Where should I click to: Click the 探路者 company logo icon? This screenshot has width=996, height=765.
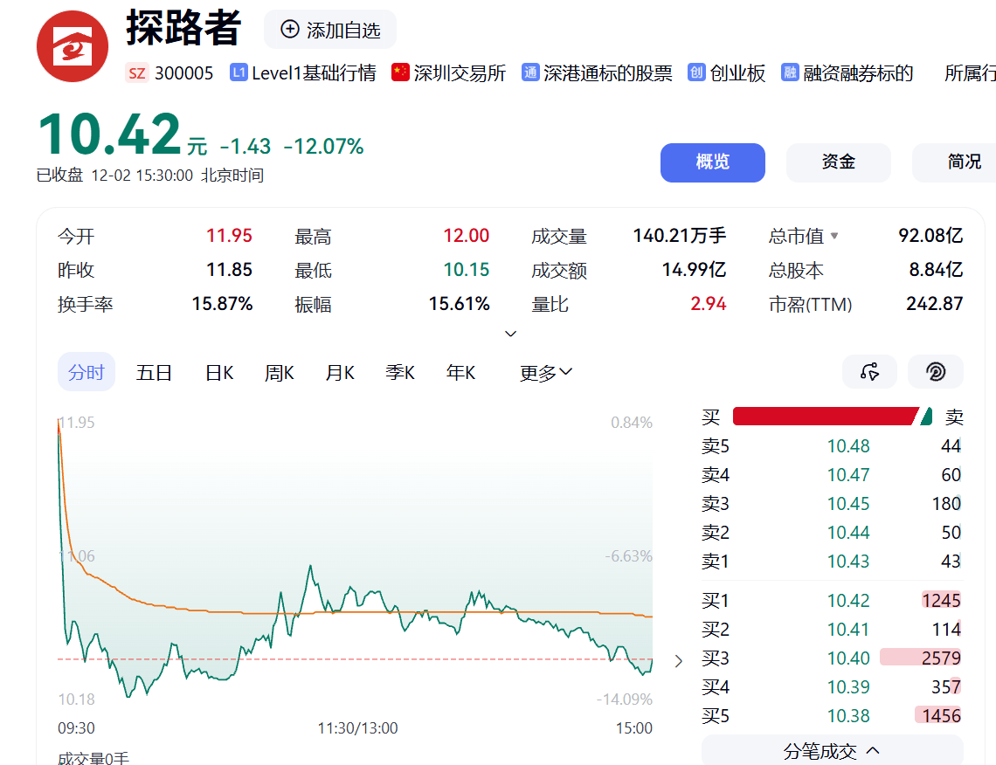(x=73, y=46)
